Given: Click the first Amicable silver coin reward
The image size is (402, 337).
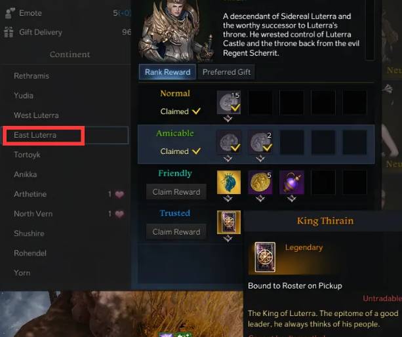Looking at the screenshot, I should (x=228, y=142).
